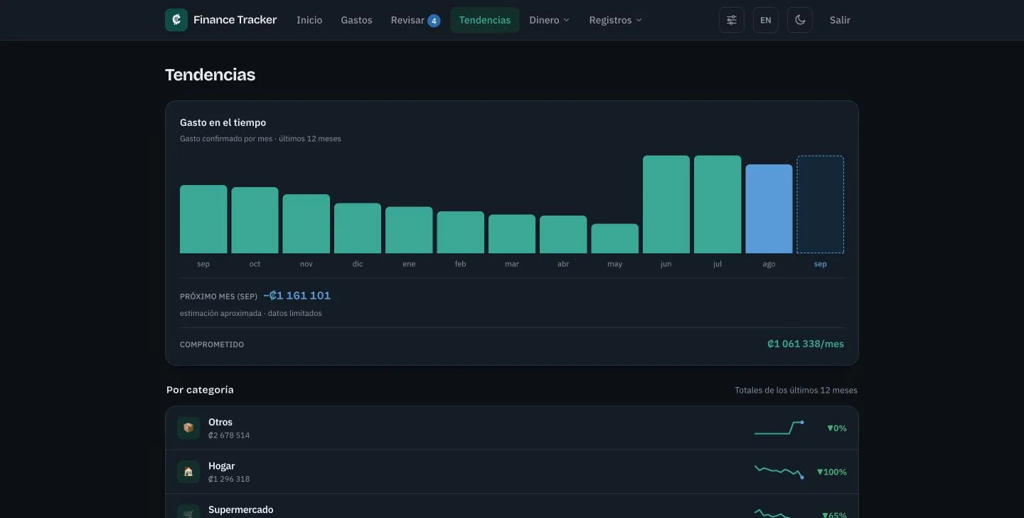
Task: Expand the Dinero dropdown menu
Action: tap(549, 20)
